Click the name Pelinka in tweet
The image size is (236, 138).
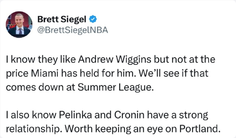[75, 115]
